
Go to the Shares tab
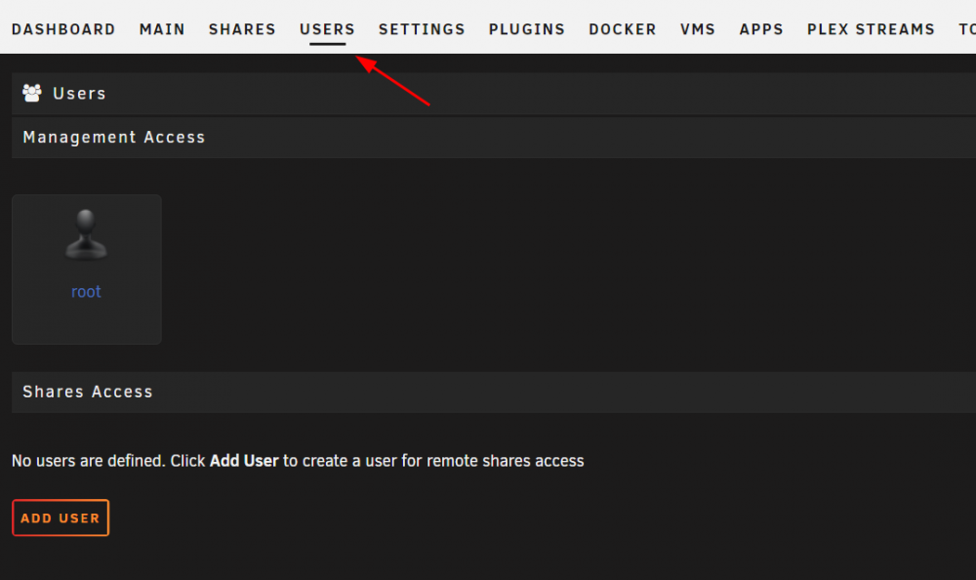pyautogui.click(x=242, y=29)
